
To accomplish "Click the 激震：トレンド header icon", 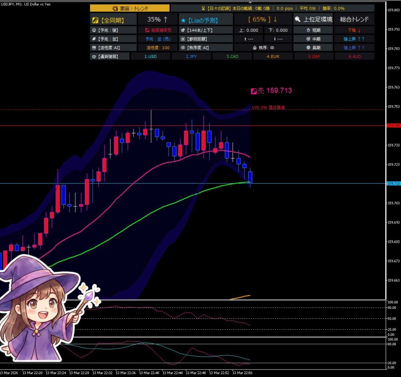I will point(115,8).
